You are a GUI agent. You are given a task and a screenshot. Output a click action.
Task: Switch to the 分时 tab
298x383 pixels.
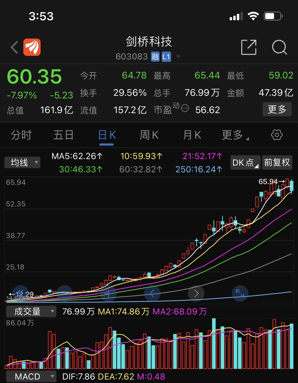pyautogui.click(x=21, y=135)
